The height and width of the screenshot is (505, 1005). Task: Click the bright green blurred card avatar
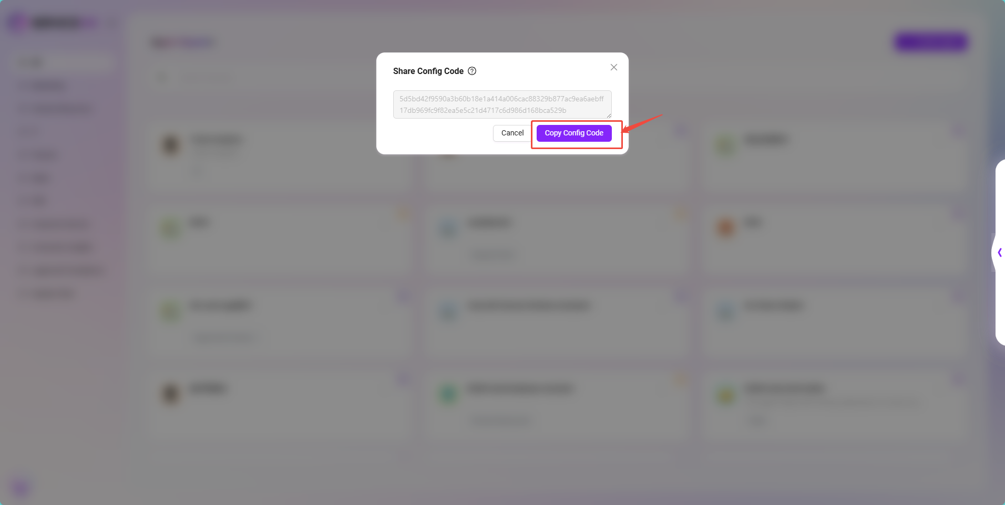coord(448,395)
